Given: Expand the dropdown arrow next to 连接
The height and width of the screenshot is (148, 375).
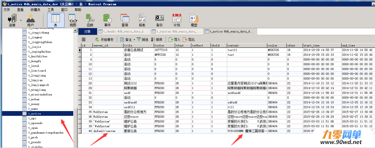Looking at the screenshot, I should coord(21,20).
